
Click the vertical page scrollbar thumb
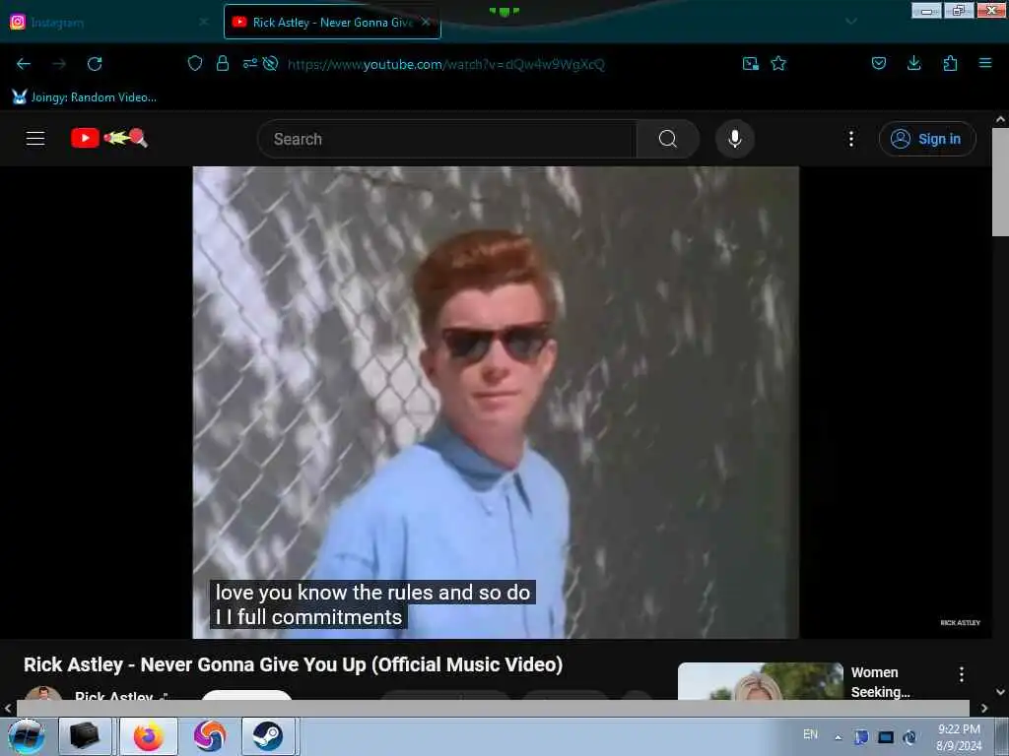[1000, 181]
